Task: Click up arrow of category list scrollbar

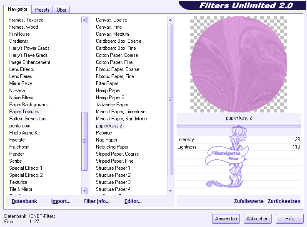Action: click(x=85, y=20)
